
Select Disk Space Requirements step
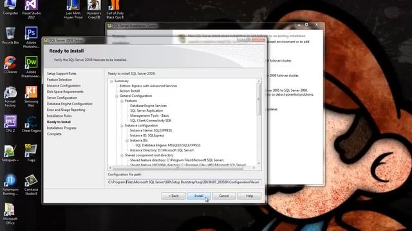click(x=65, y=92)
